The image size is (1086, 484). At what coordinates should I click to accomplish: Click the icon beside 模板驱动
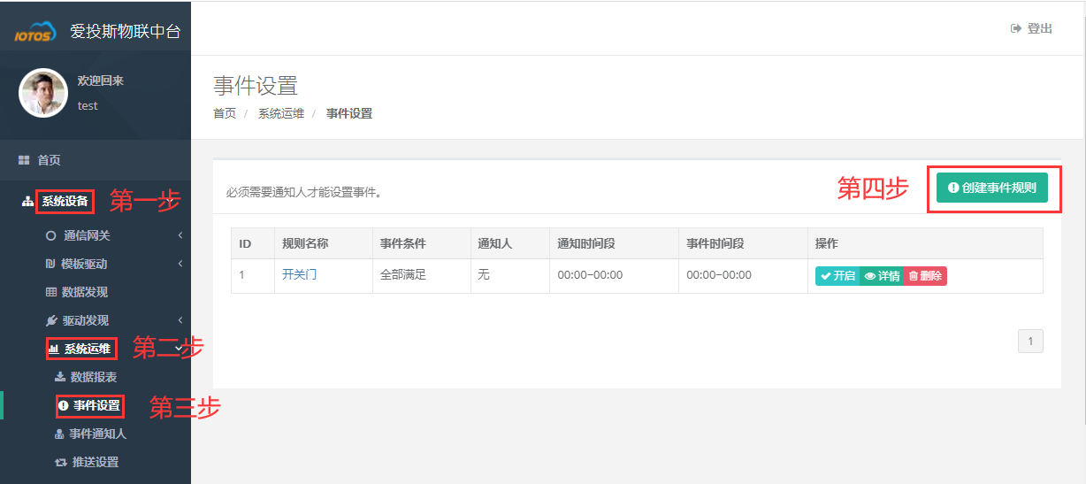coord(50,264)
